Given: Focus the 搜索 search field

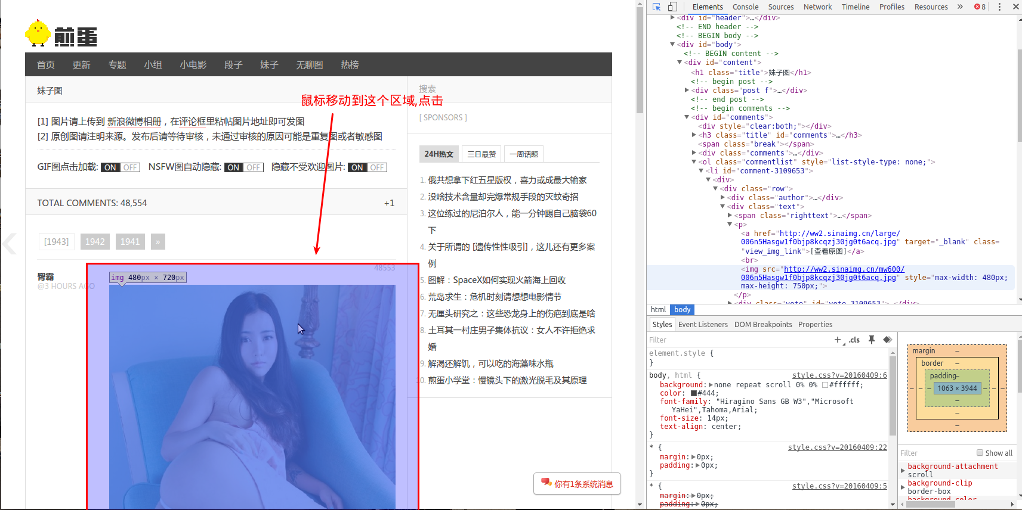Looking at the screenshot, I should (x=510, y=89).
